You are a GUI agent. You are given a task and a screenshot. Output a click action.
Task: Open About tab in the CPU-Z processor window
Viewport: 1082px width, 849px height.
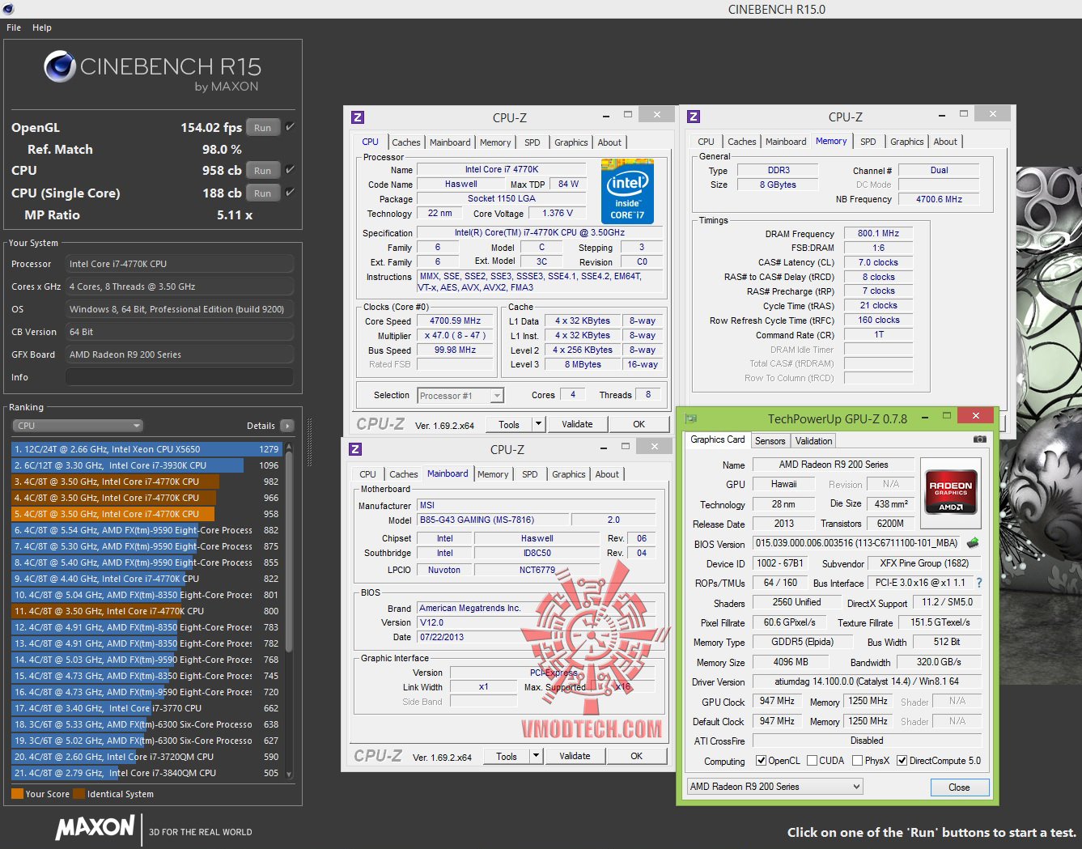tap(609, 142)
